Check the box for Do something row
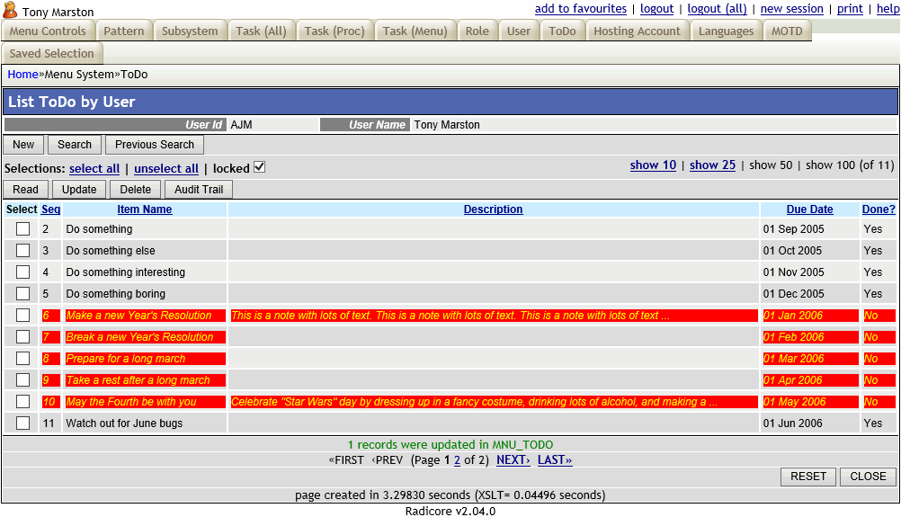Image resolution: width=901 pixels, height=517 pixels. (23, 229)
